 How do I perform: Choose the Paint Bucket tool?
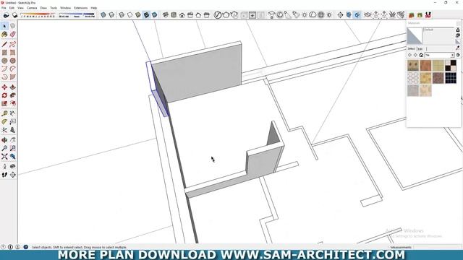coord(4,35)
